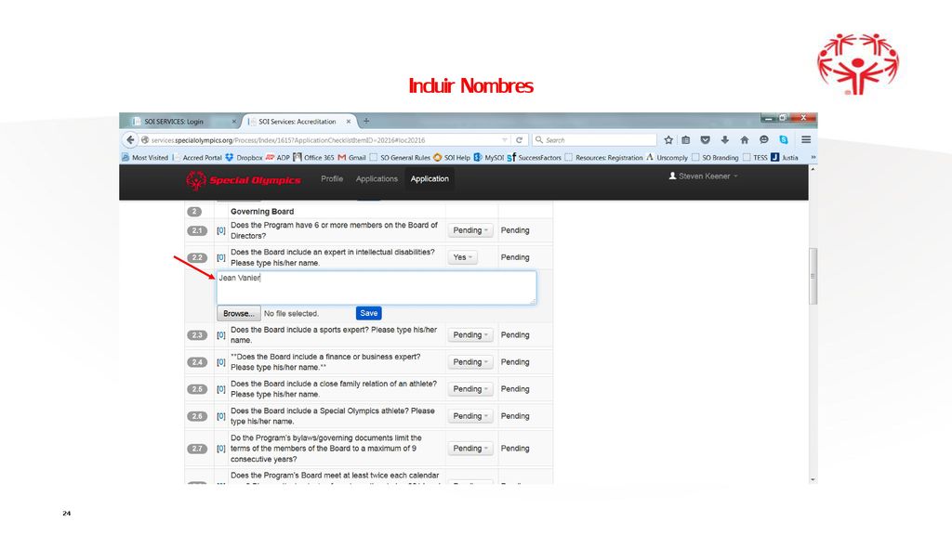Viewport: 952px width, 535px height.
Task: Click the [0] link for item 2.2
Action: [221, 257]
